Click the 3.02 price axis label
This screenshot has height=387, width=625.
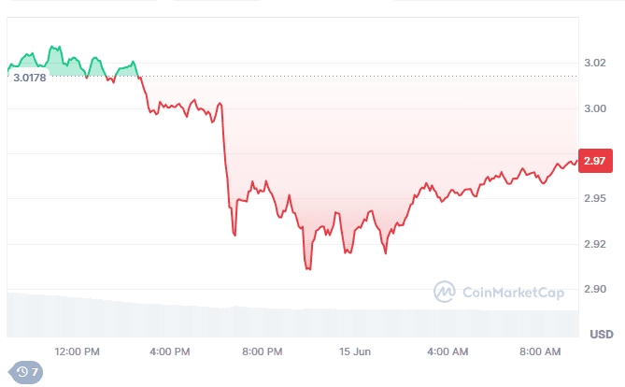594,63
